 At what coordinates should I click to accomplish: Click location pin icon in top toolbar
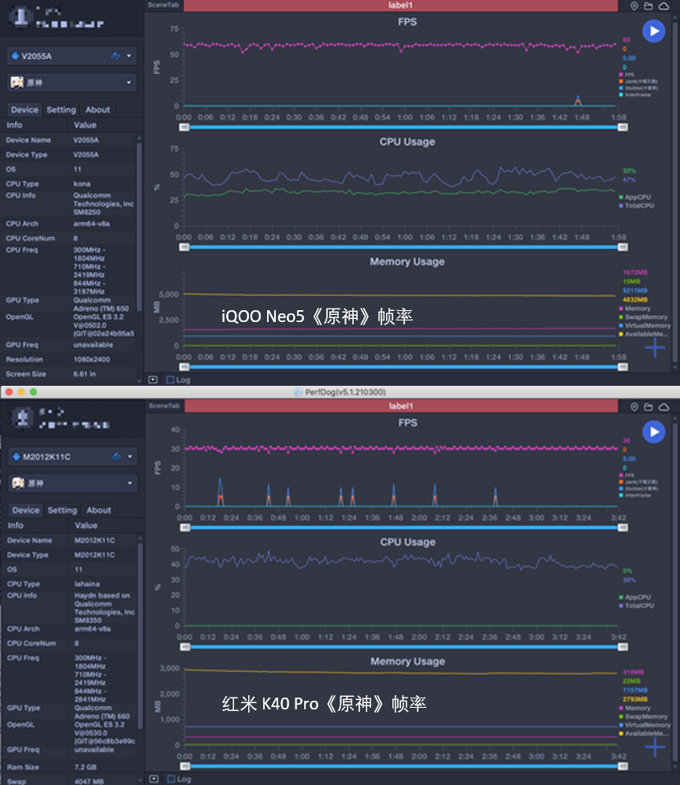(x=634, y=6)
